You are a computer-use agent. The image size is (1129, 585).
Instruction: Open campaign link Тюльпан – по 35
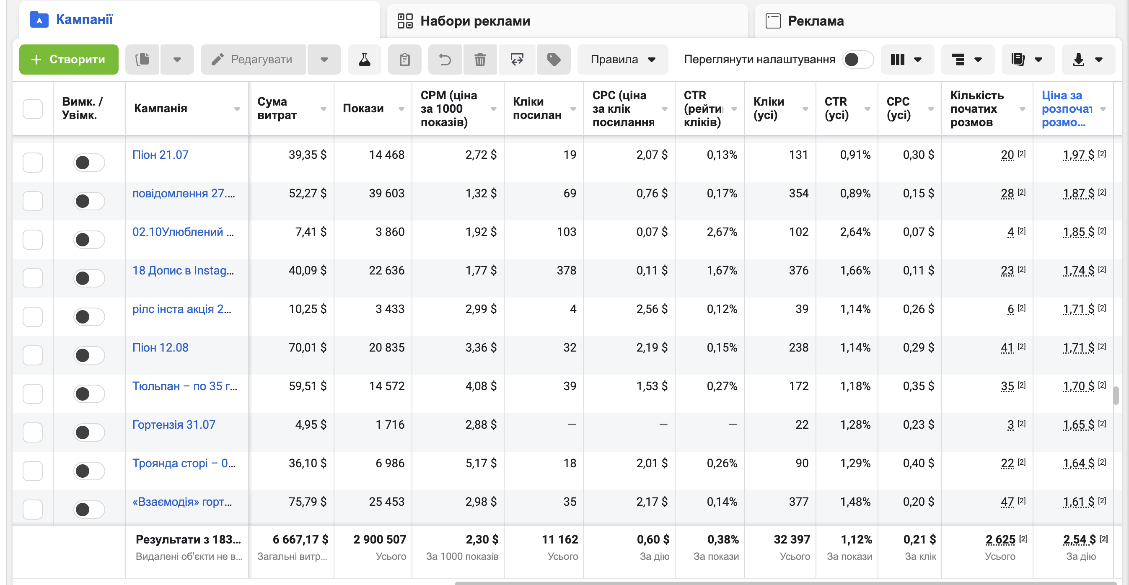(184, 386)
